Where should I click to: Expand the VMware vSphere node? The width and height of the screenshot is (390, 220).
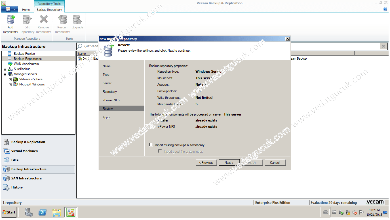click(x=10, y=79)
